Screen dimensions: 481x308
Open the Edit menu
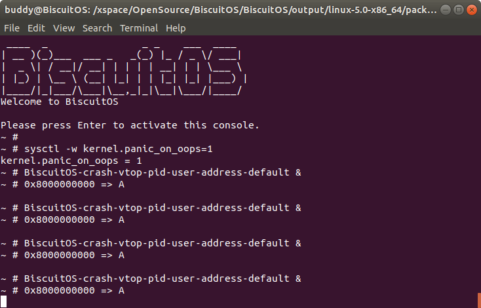pyautogui.click(x=36, y=28)
